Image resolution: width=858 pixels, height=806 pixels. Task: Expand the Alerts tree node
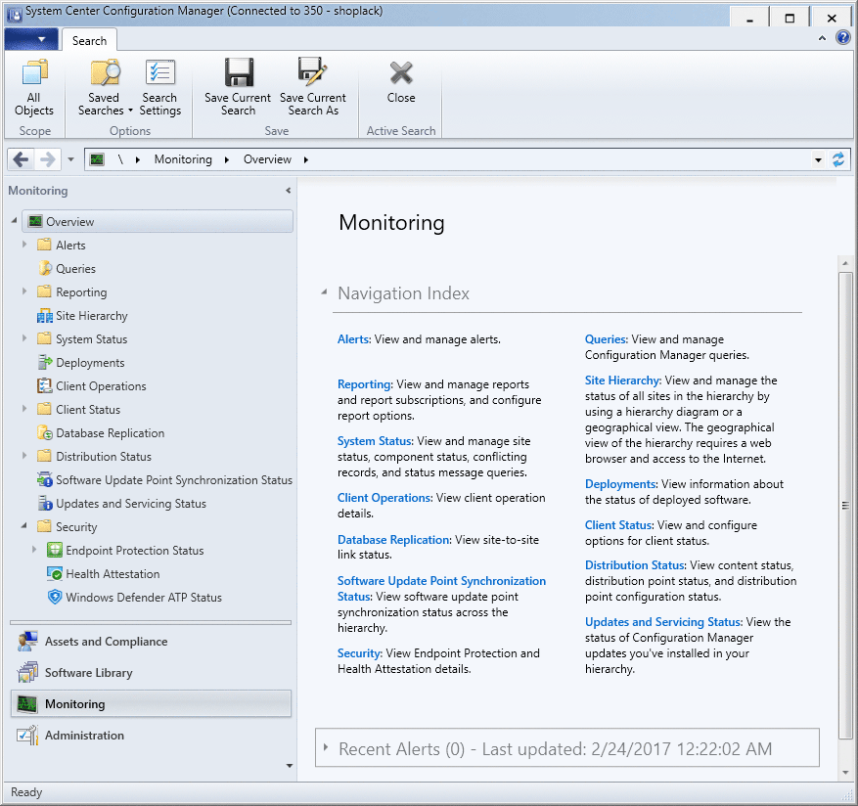coord(24,245)
